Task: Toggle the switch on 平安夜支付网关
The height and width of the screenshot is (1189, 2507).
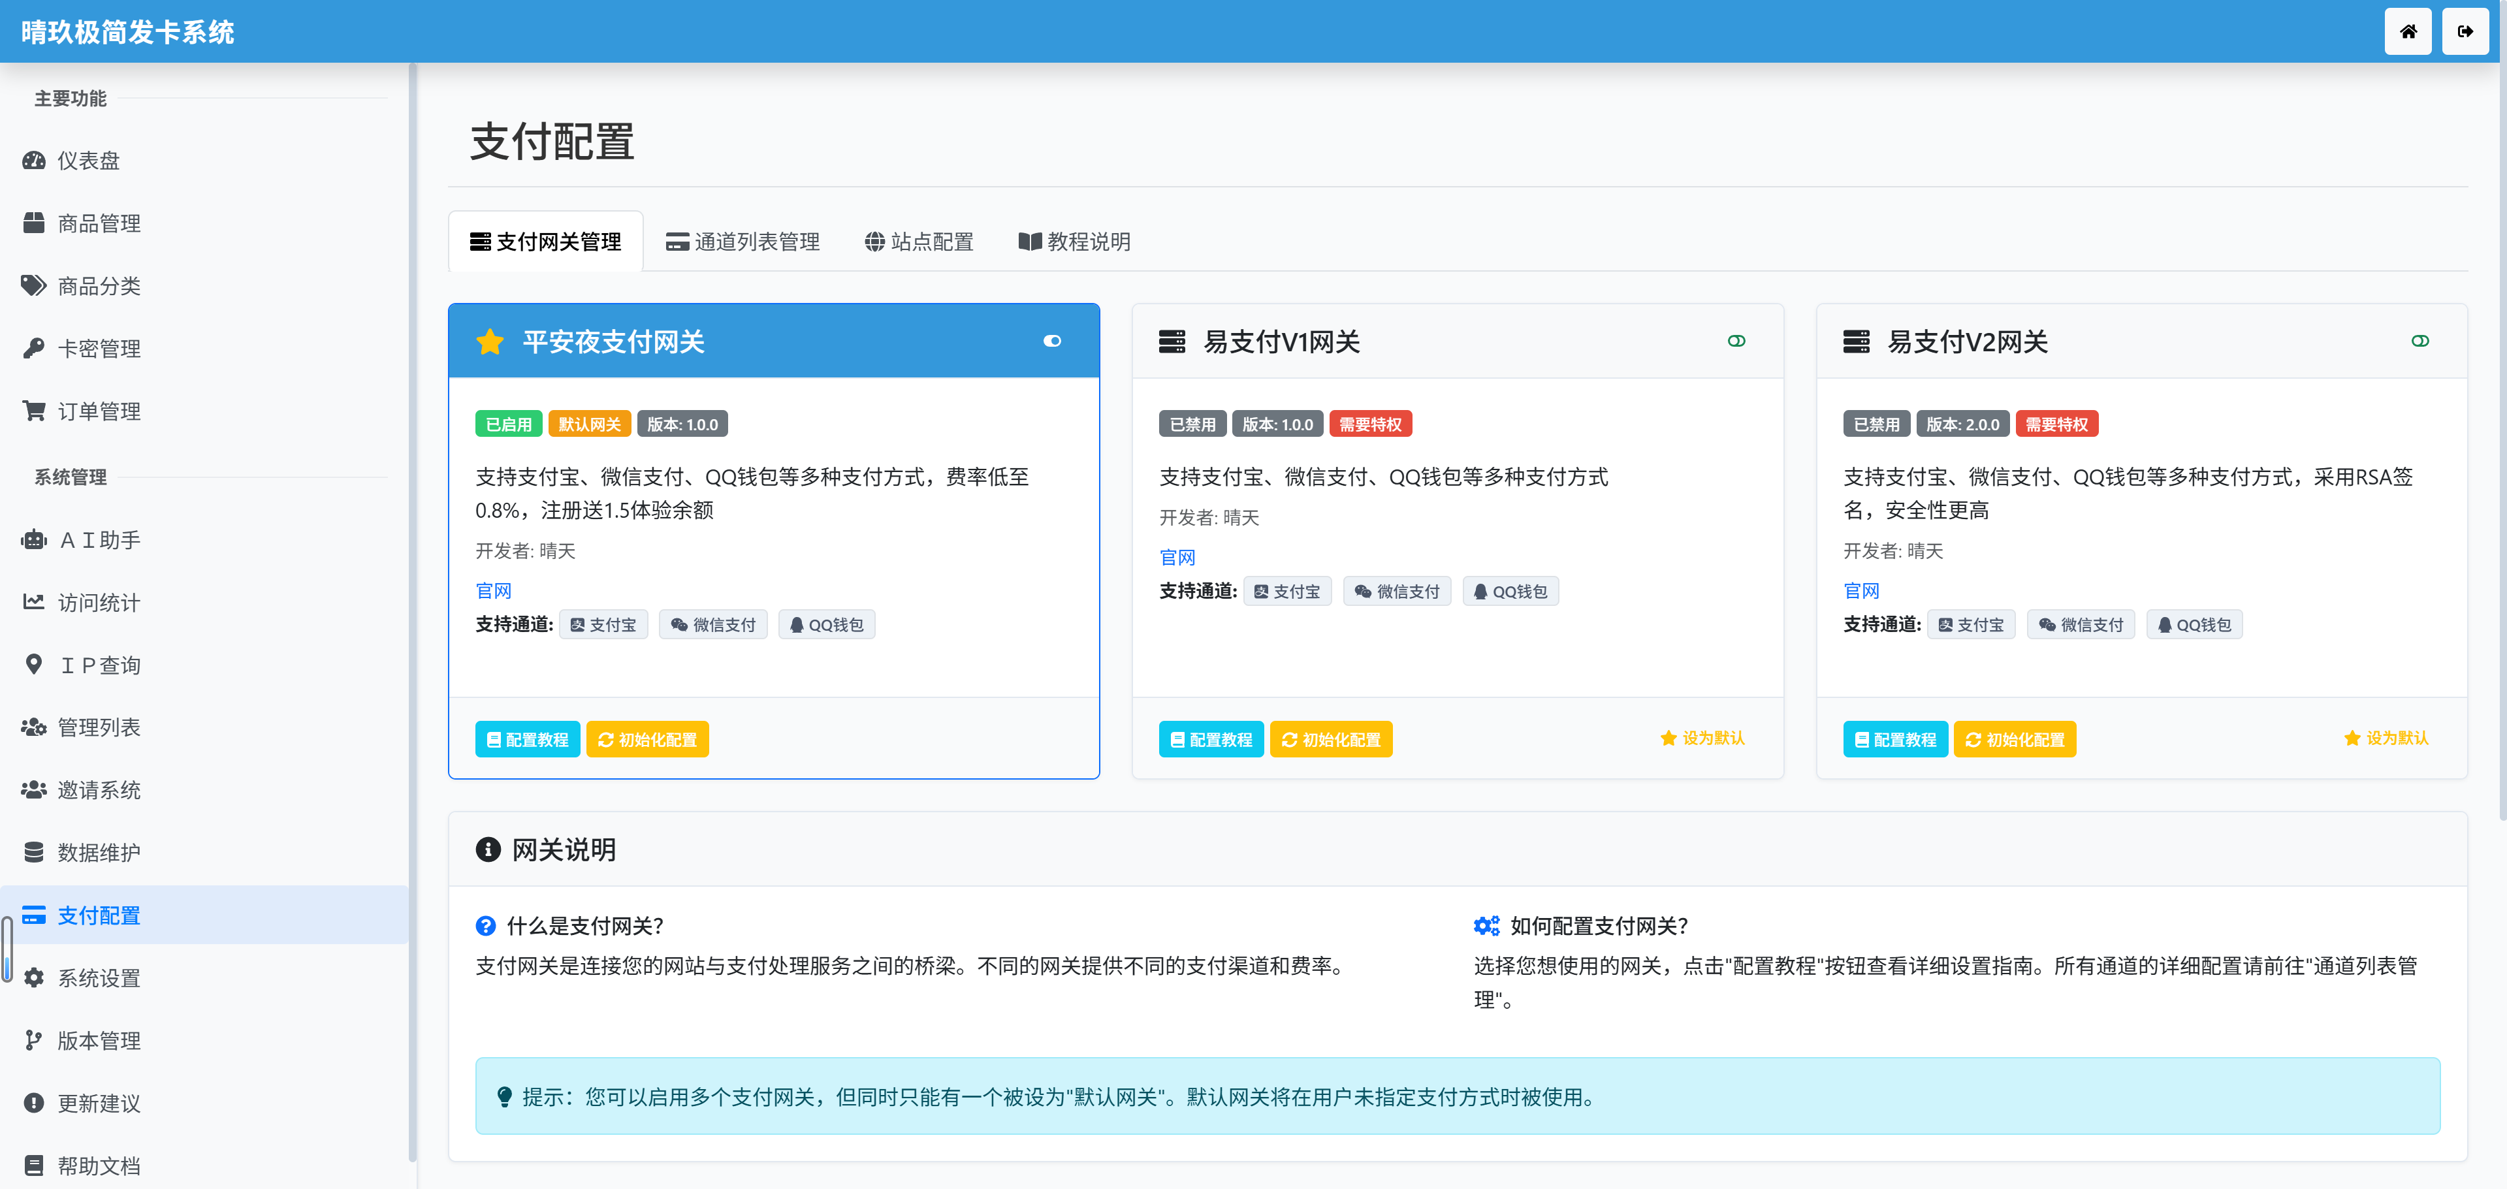Action: [1052, 341]
